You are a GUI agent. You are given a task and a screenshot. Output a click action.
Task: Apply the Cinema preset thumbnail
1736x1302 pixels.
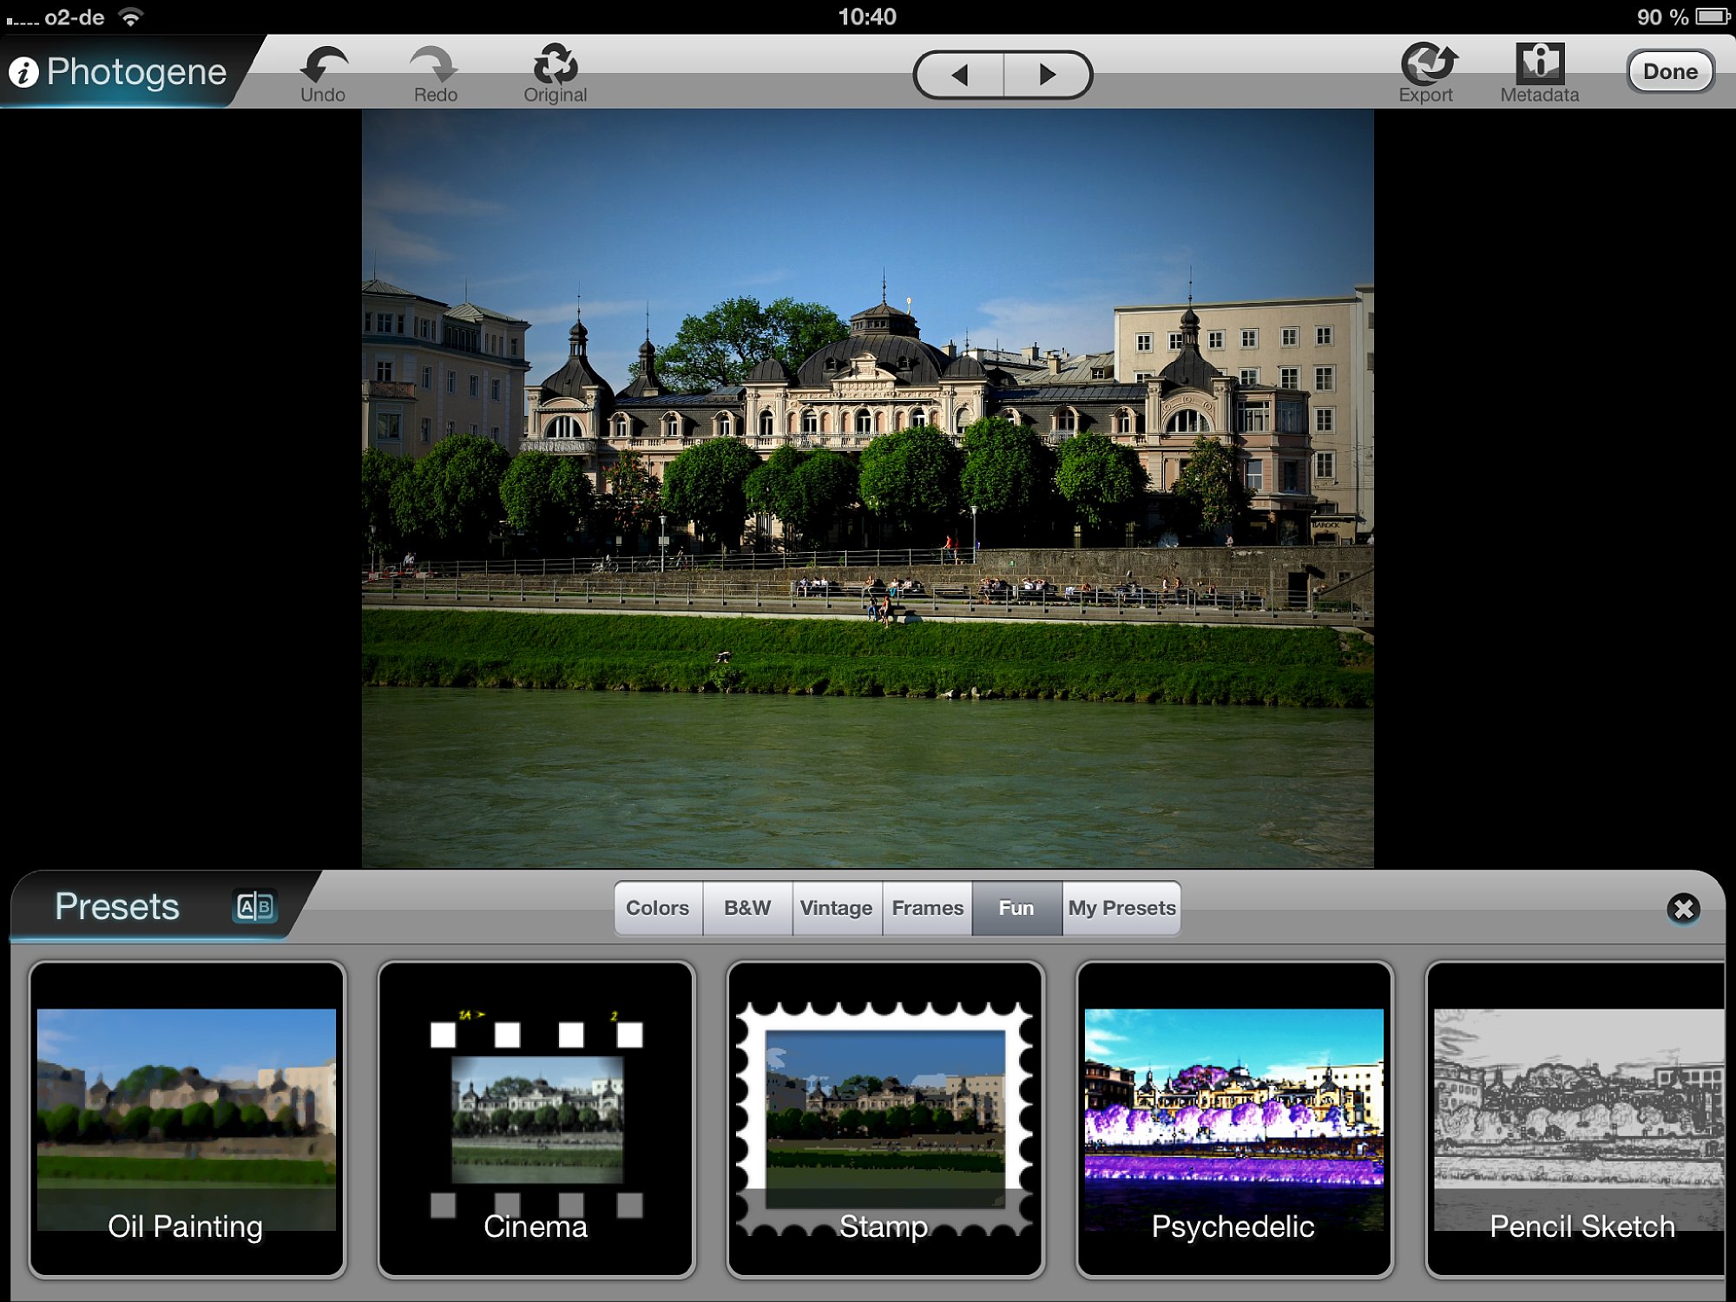click(536, 1119)
